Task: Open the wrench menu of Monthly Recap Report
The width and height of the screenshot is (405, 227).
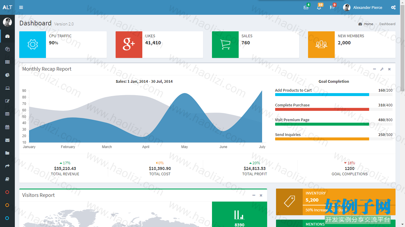Action: (382, 69)
